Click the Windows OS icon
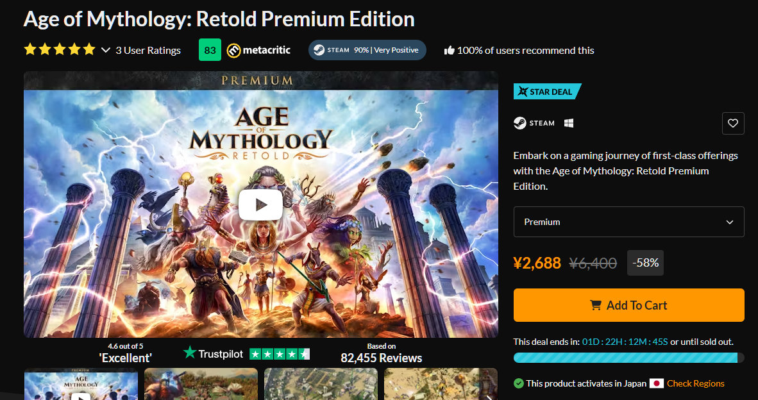This screenshot has height=400, width=758. pyautogui.click(x=569, y=123)
